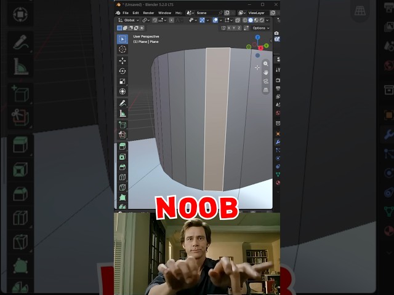This screenshot has width=394, height=295.
Task: Toggle viewport gizmos display
Action: point(202,20)
